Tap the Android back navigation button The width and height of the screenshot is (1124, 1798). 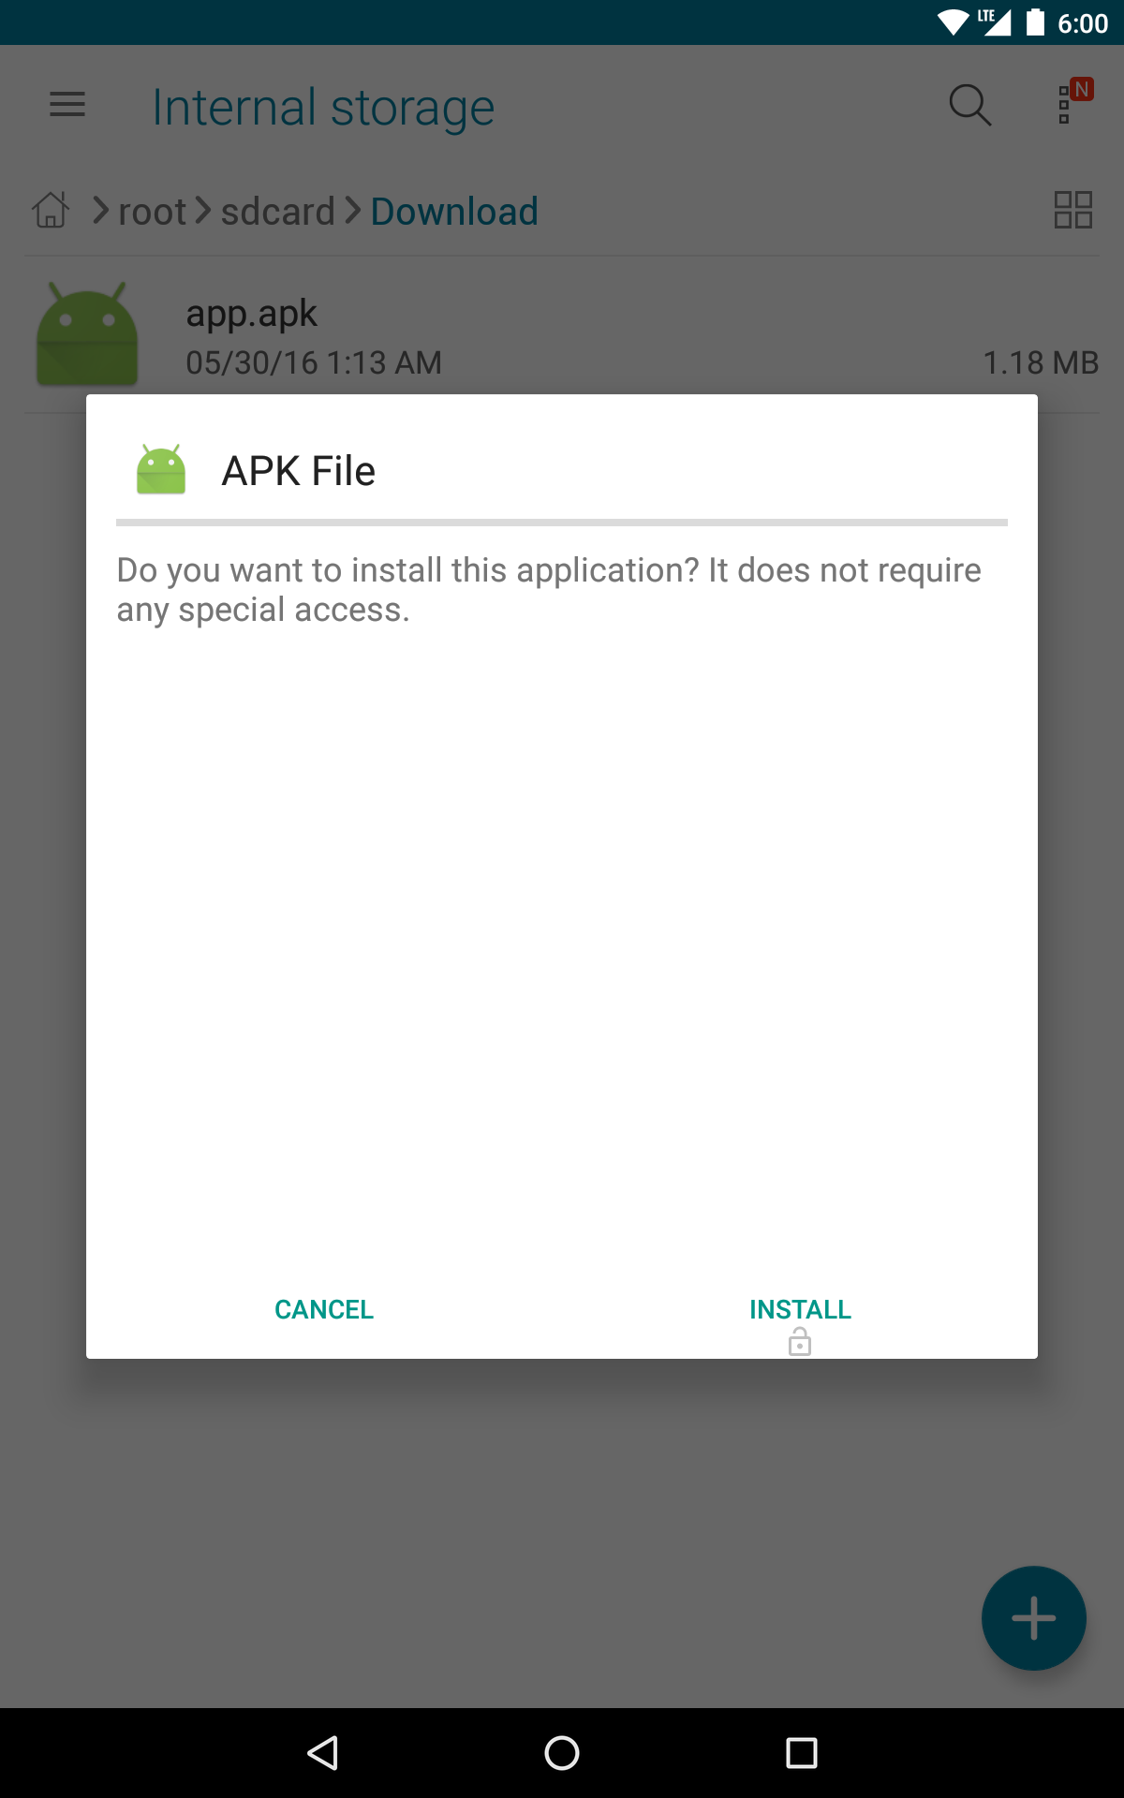pos(322,1753)
